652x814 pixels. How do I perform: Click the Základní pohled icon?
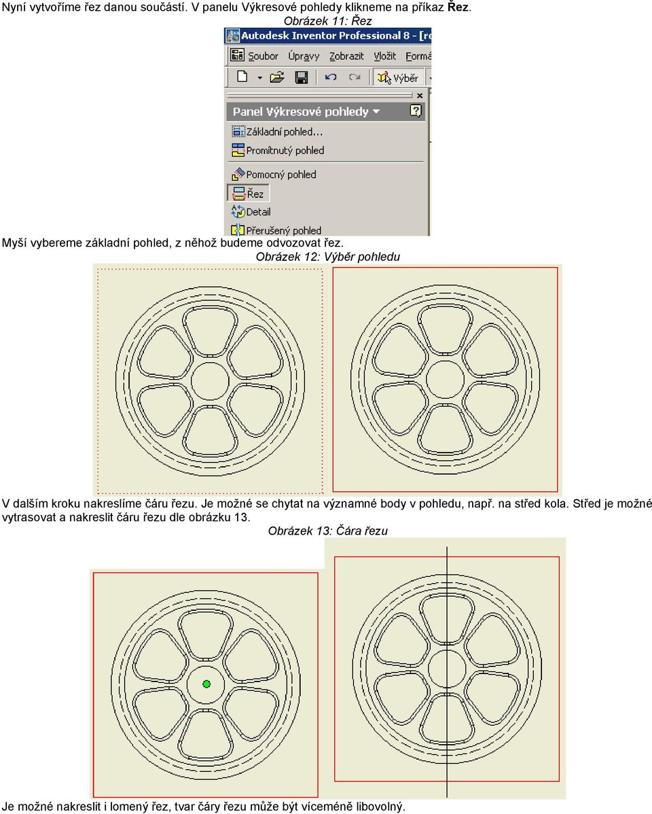coord(238,132)
